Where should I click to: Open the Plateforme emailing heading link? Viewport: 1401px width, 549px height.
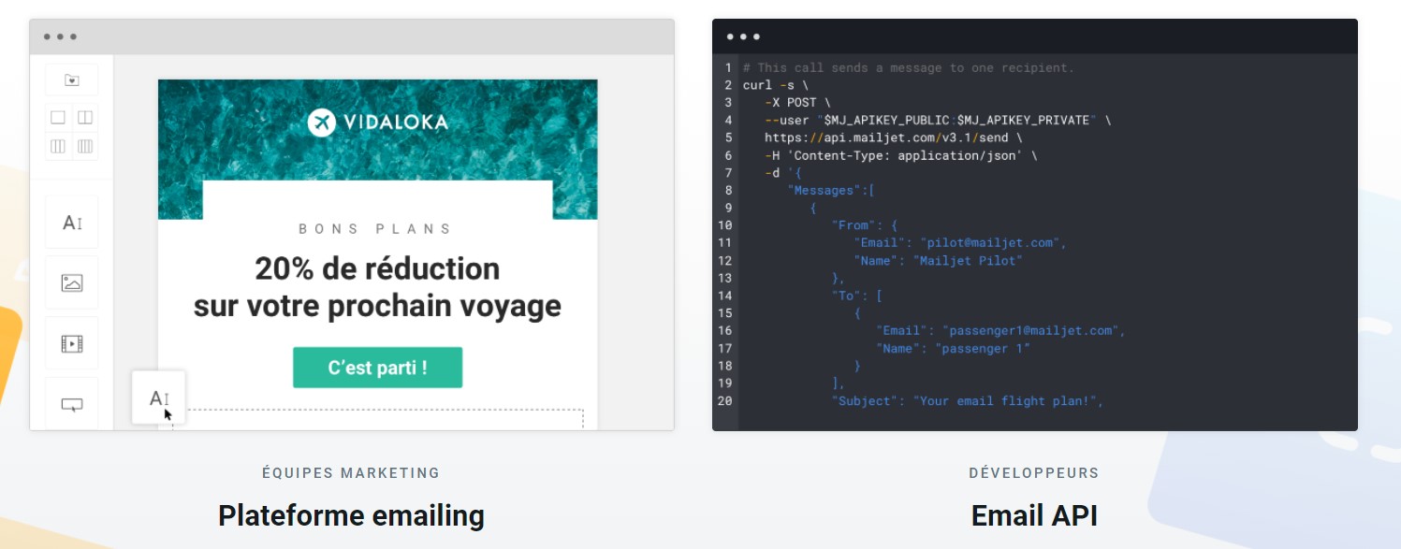point(351,515)
